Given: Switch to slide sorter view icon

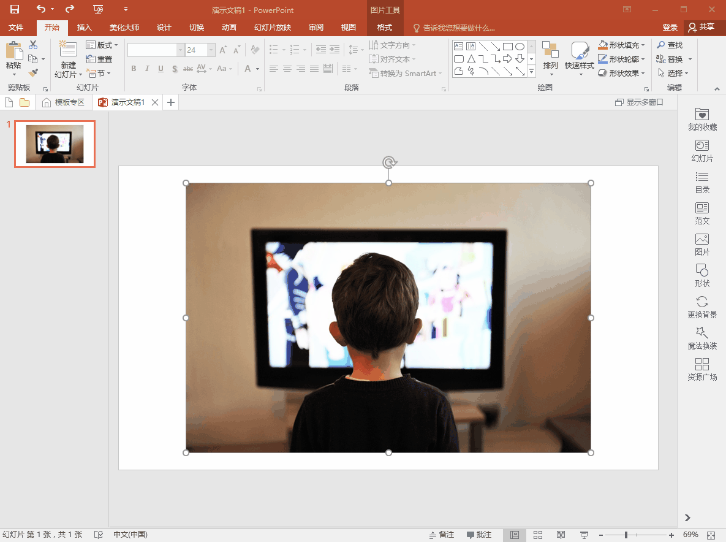Looking at the screenshot, I should click(537, 535).
